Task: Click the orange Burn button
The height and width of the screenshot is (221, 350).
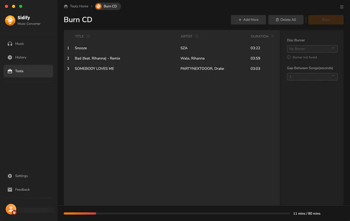Action: click(326, 20)
